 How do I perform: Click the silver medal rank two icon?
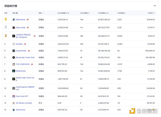[x=6, y=27]
